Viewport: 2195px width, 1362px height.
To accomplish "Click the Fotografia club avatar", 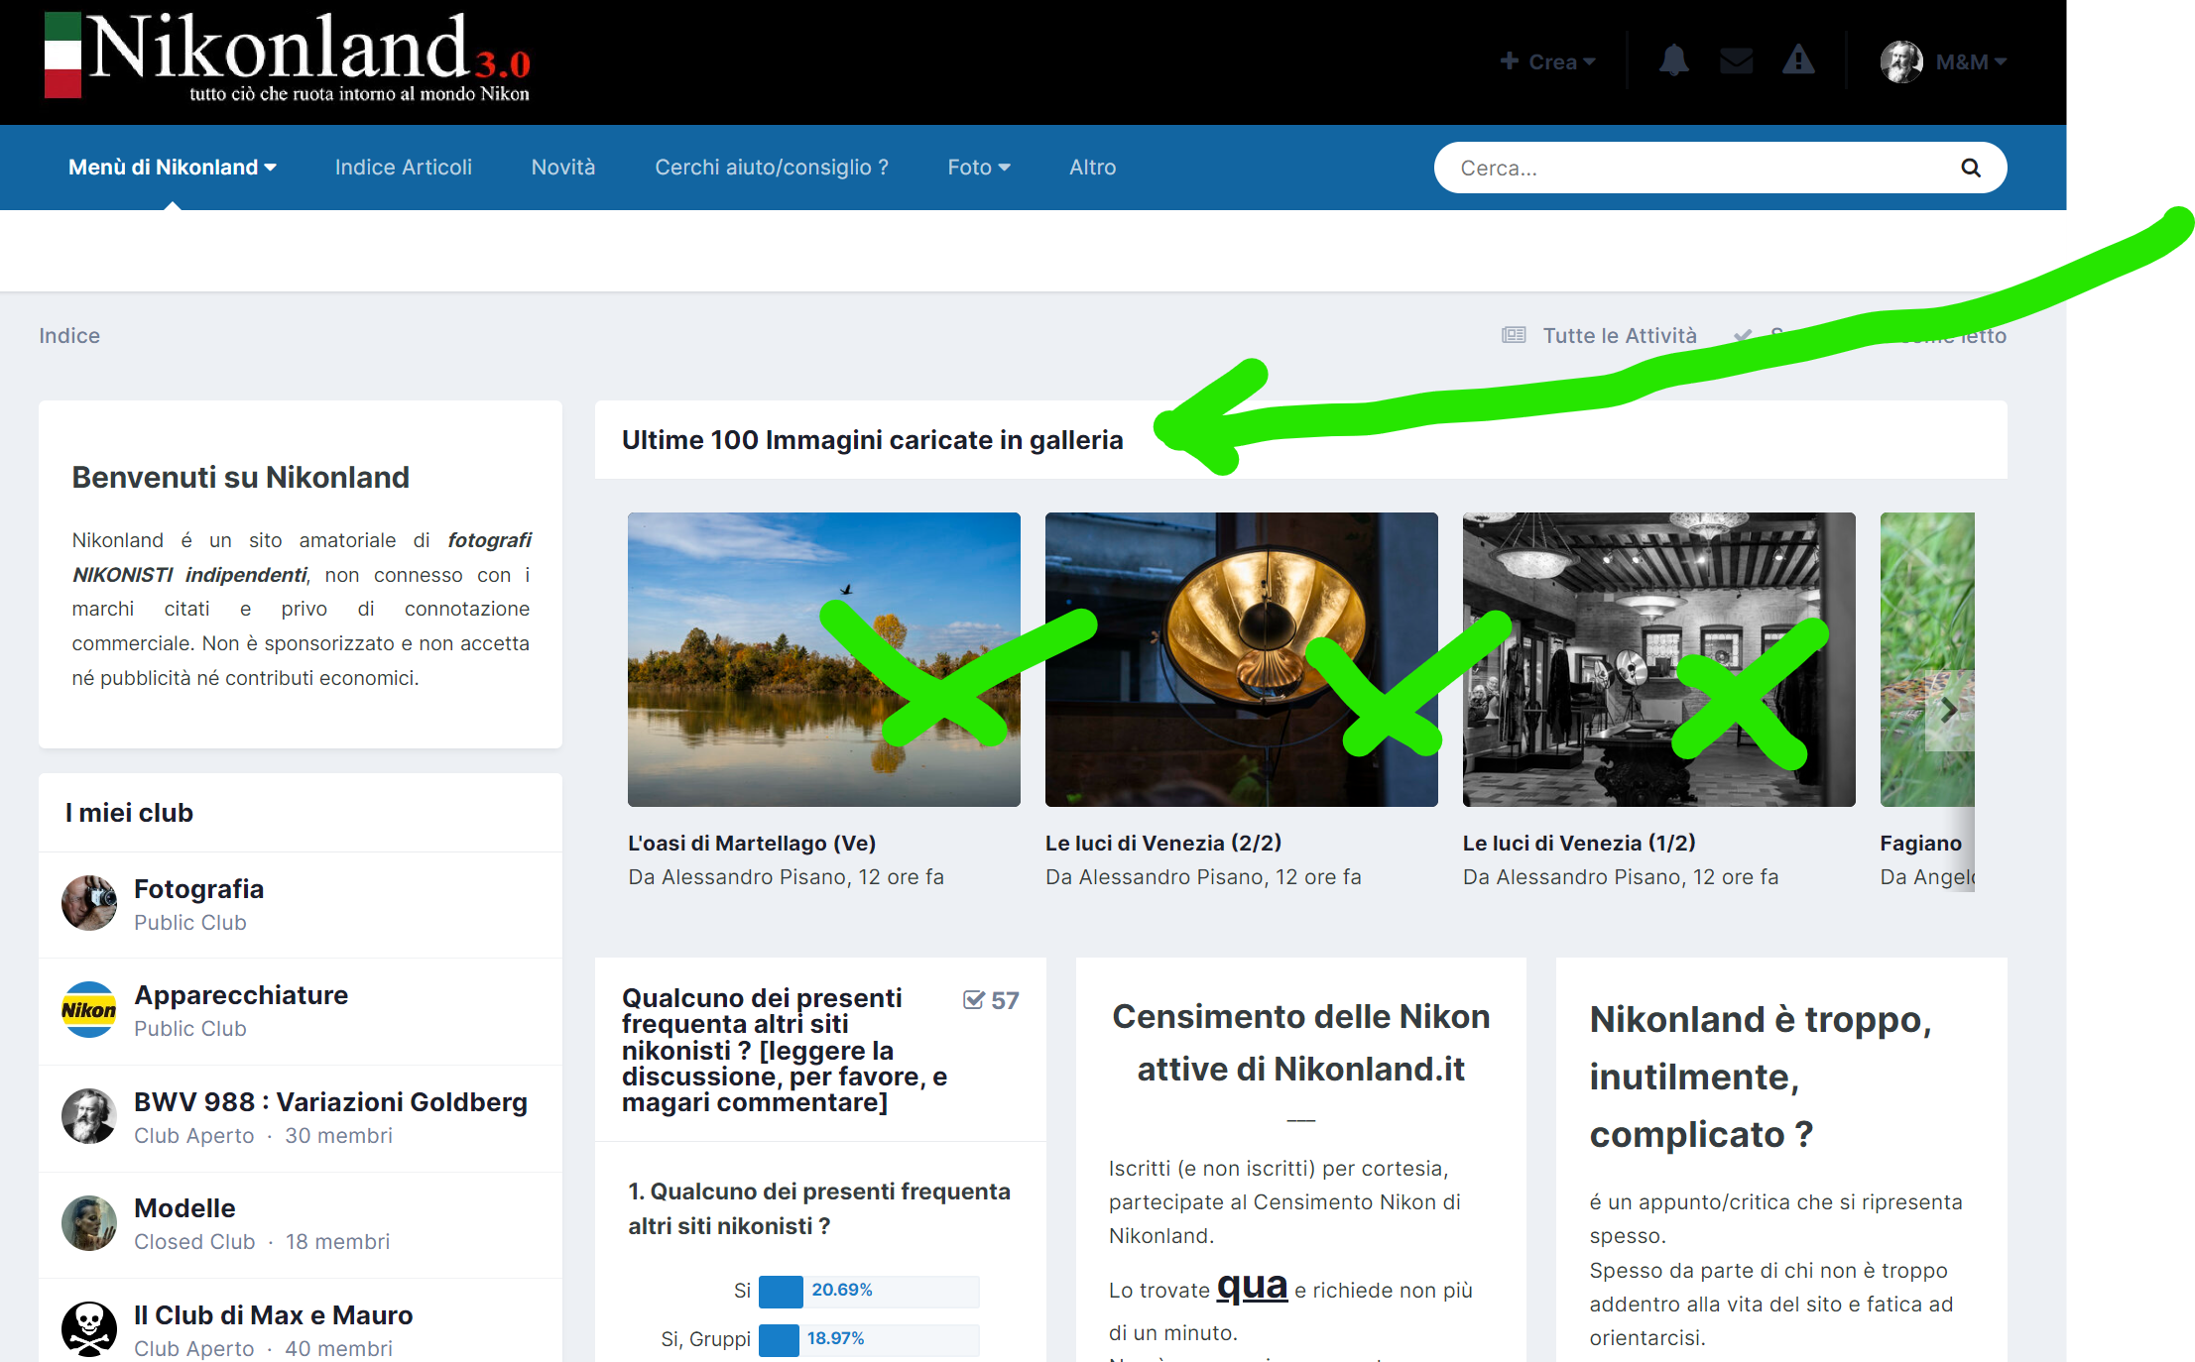I will (89, 903).
